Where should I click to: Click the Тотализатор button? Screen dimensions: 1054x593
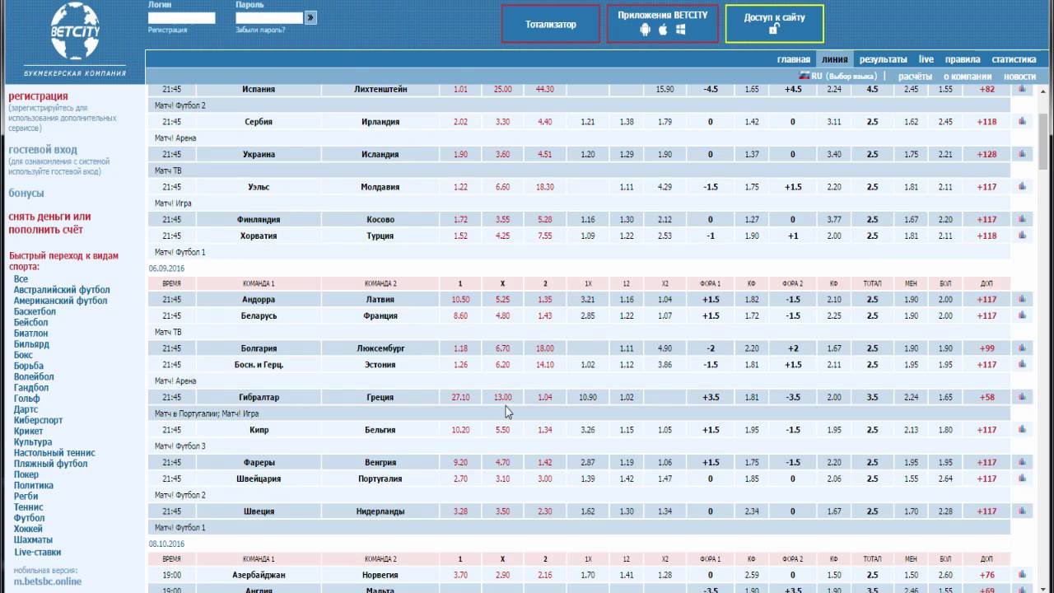point(551,24)
